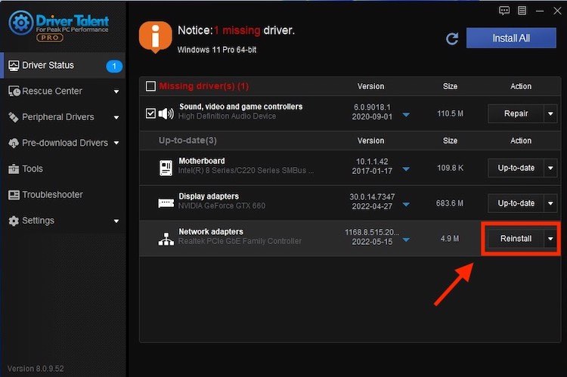
Task: Click the Driver Status monitor icon
Action: point(14,66)
